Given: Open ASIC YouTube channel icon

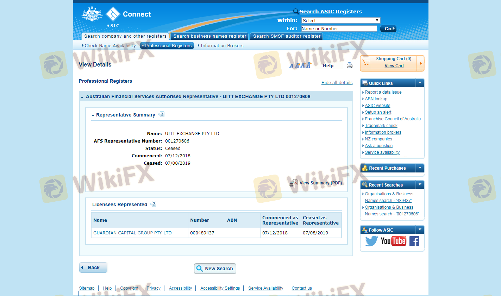Looking at the screenshot, I should point(393,241).
